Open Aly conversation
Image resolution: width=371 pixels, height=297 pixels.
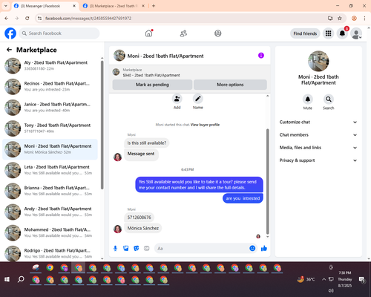pos(50,65)
